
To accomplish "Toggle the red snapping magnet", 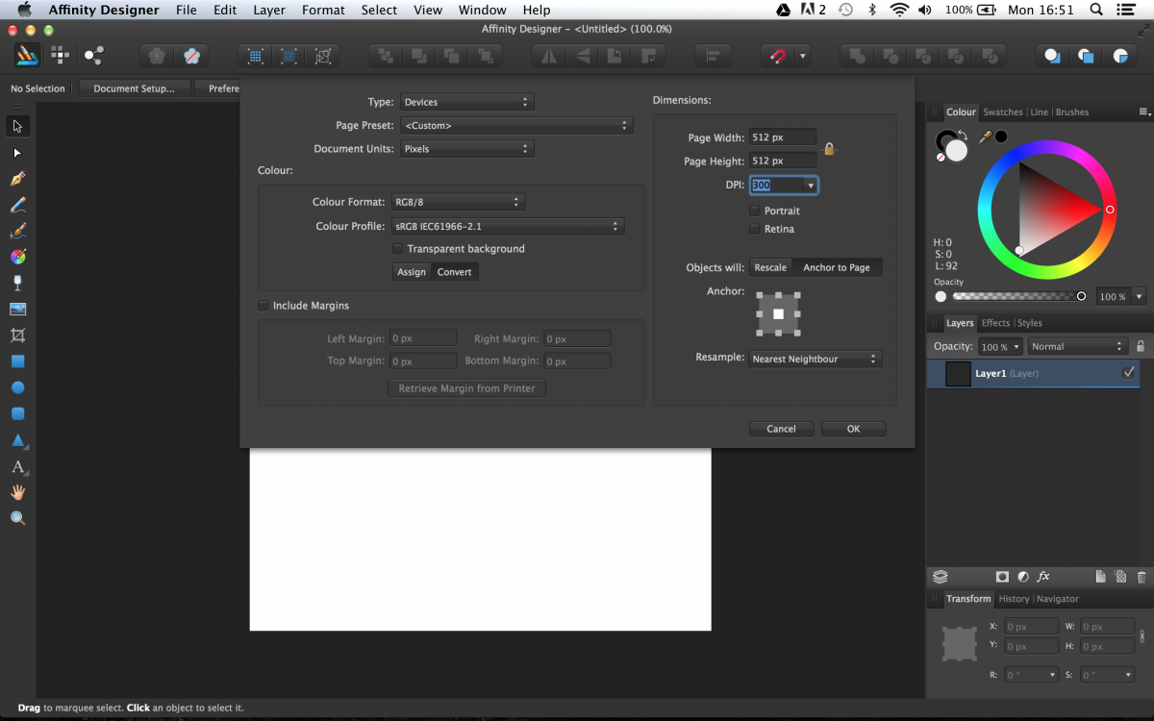I will click(777, 56).
